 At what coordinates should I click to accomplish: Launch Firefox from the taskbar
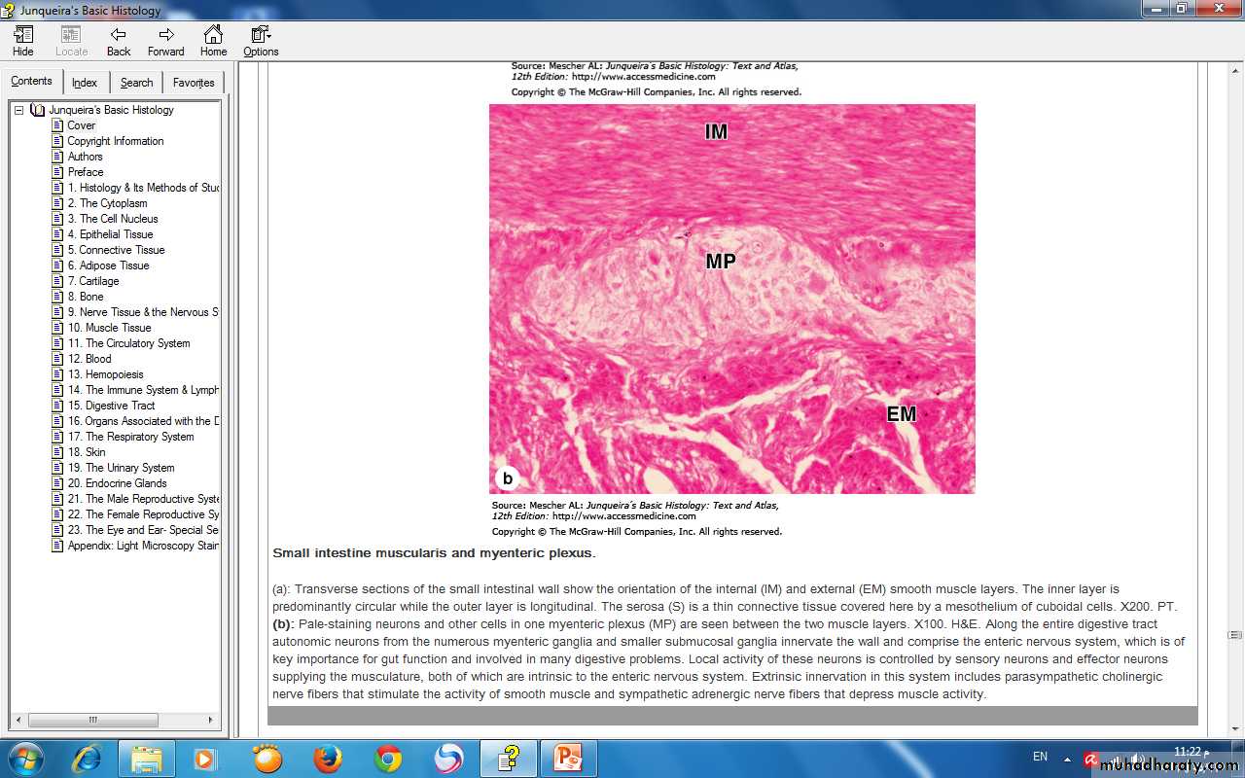[x=328, y=758]
